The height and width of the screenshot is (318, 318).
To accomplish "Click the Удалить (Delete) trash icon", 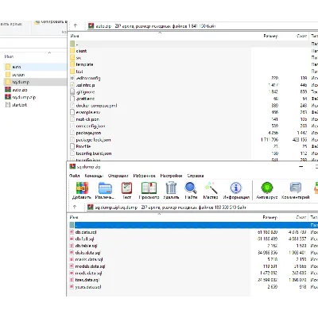I will point(171,191).
